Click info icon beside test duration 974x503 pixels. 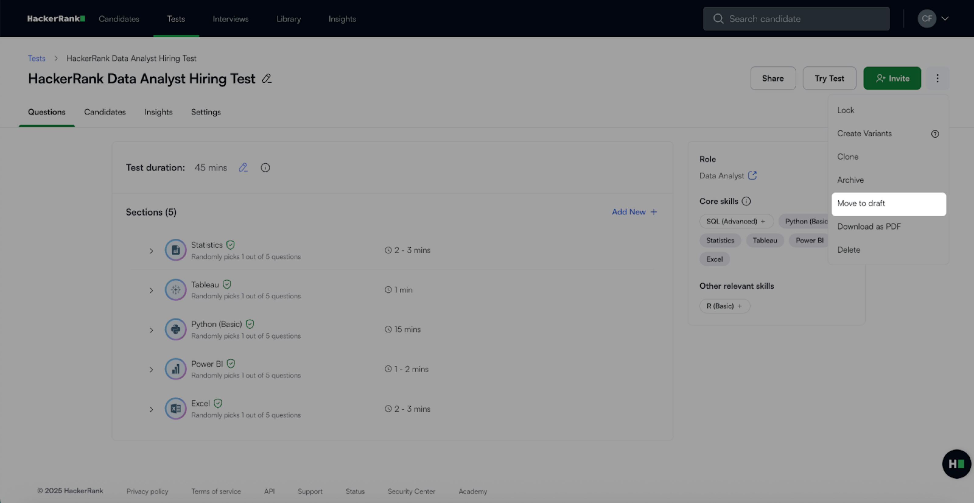point(265,167)
